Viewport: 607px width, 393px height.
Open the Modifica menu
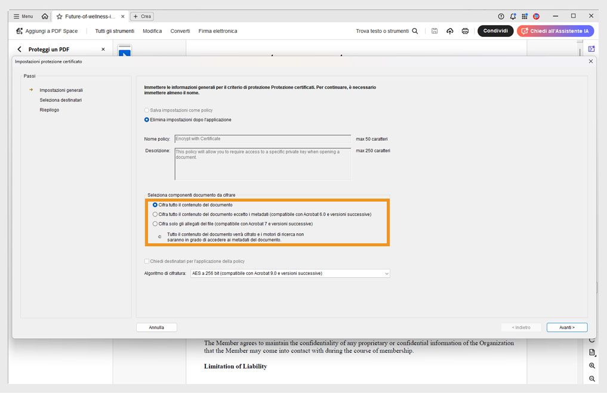tap(152, 30)
